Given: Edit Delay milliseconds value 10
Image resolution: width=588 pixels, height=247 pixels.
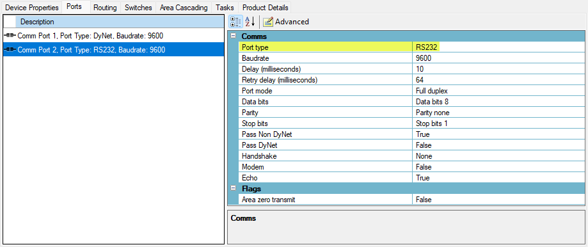Looking at the screenshot, I should coord(498,69).
